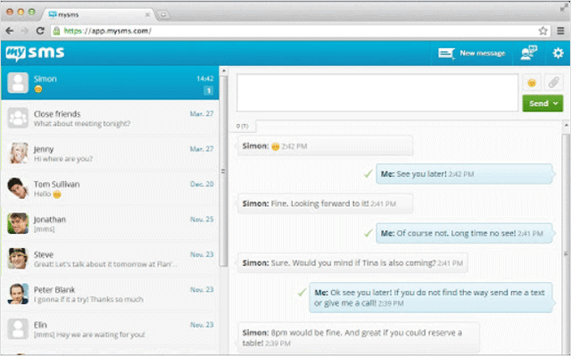Open the Tom Sullivan conversation

(110, 188)
